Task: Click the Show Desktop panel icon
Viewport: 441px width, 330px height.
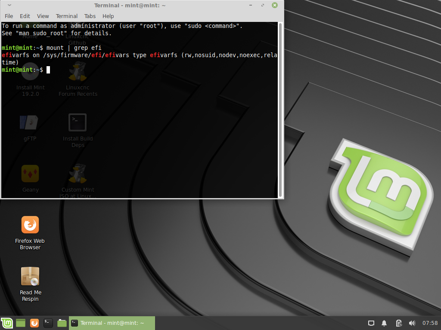Action: pyautogui.click(x=21, y=323)
